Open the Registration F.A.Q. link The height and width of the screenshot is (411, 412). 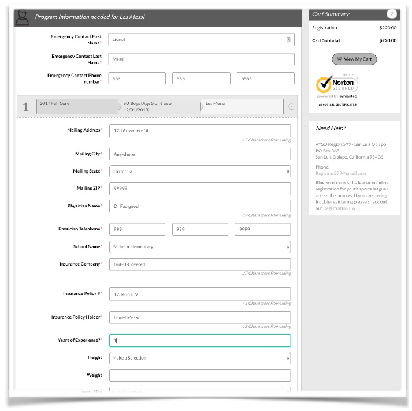(x=341, y=208)
